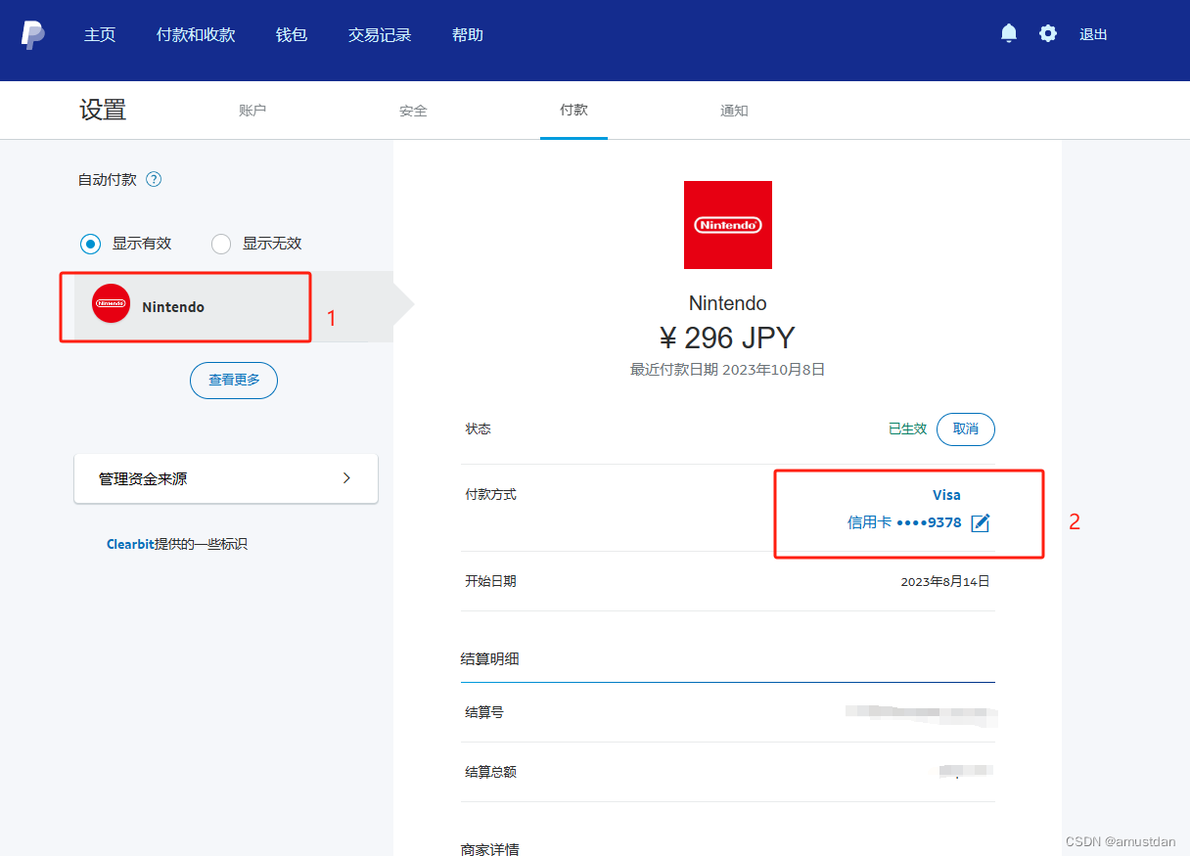Click the ¥ 296 JPY amount text
The height and width of the screenshot is (856, 1190).
727,338
